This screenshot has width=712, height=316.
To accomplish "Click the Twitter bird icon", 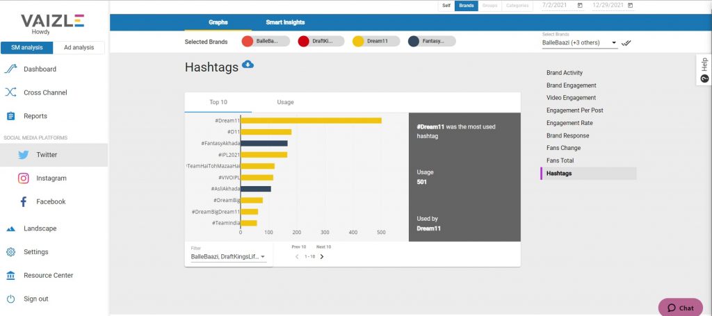I will (24, 155).
